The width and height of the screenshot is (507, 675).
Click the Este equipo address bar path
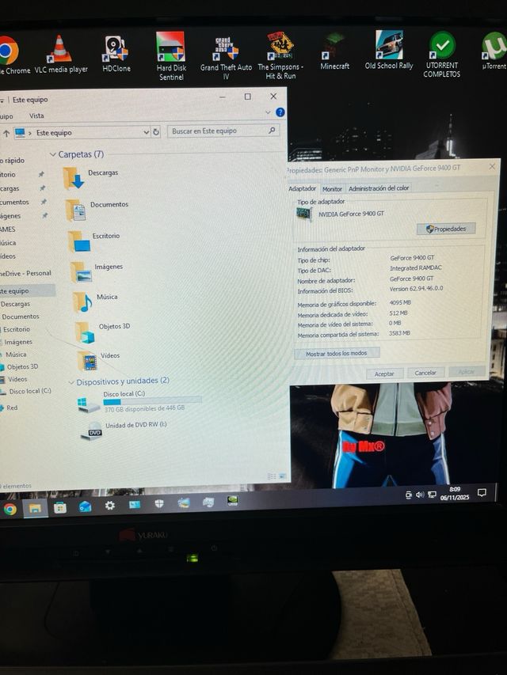(x=54, y=133)
